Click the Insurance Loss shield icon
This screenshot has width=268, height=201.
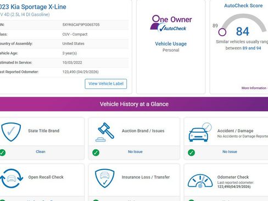(x=105, y=178)
